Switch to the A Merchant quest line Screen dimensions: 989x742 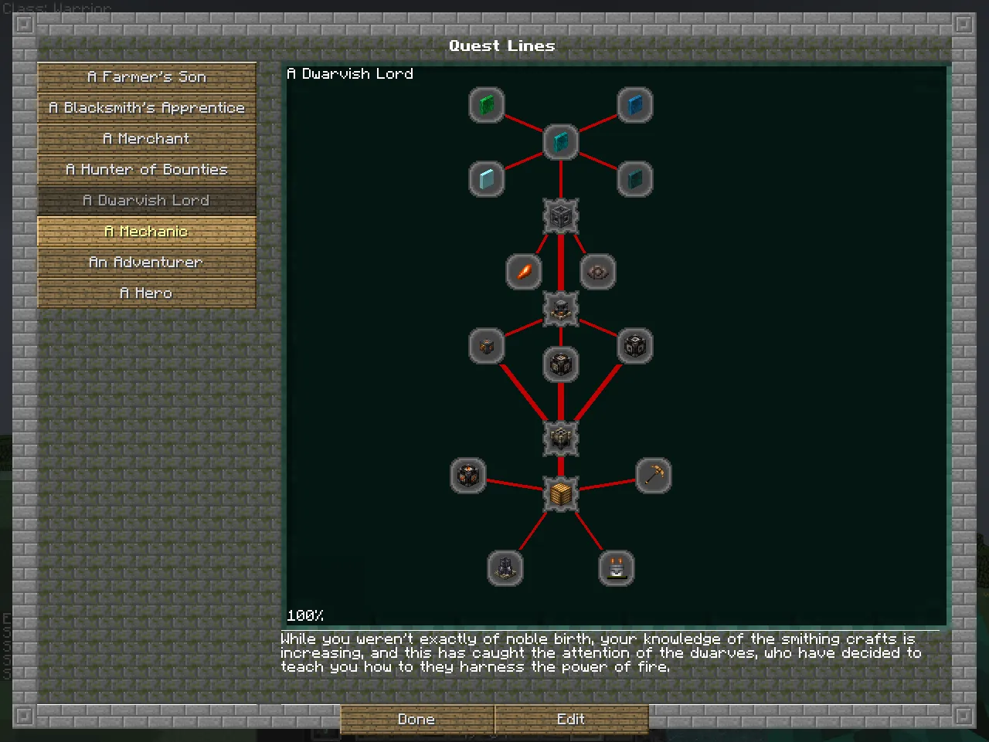click(147, 139)
